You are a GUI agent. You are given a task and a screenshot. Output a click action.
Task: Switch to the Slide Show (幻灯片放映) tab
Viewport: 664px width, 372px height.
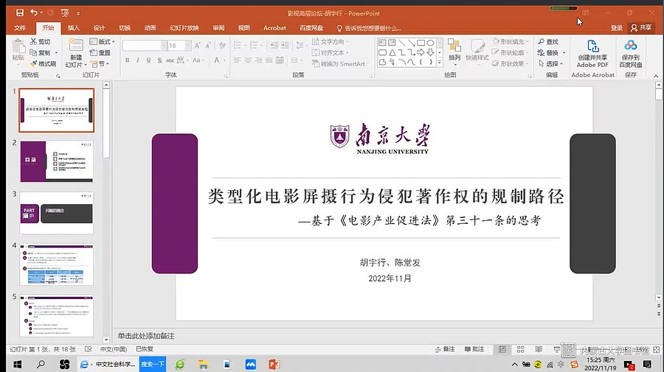184,28
